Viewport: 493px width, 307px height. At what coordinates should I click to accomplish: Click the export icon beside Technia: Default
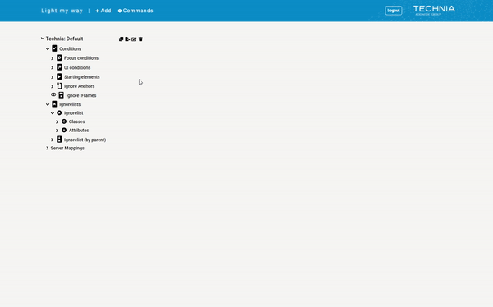[127, 39]
